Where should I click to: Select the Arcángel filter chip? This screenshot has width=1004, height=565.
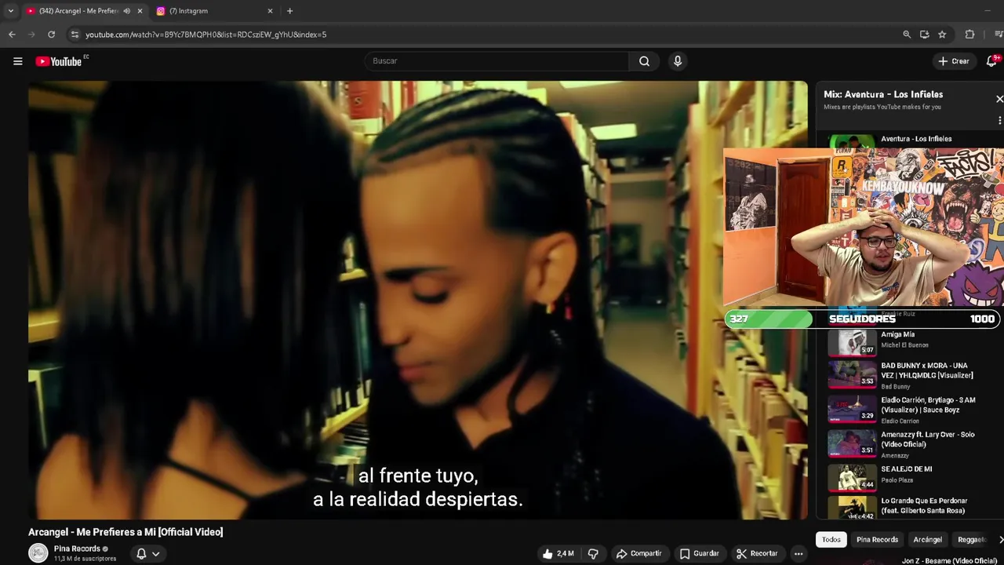[x=927, y=539]
